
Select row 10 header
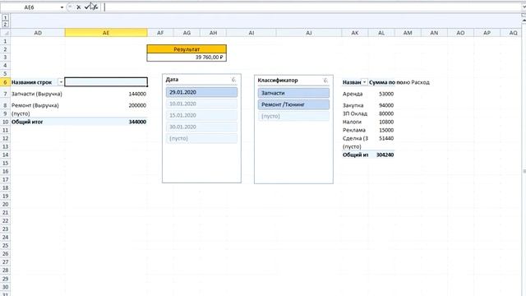tap(5, 122)
